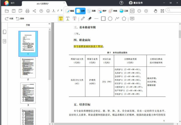Open the Help question mark icon
This screenshot has height=125, width=181.
(121, 3)
